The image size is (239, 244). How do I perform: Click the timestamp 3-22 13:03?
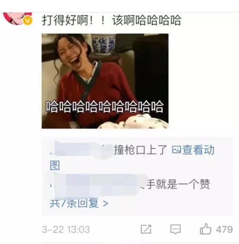tap(66, 229)
